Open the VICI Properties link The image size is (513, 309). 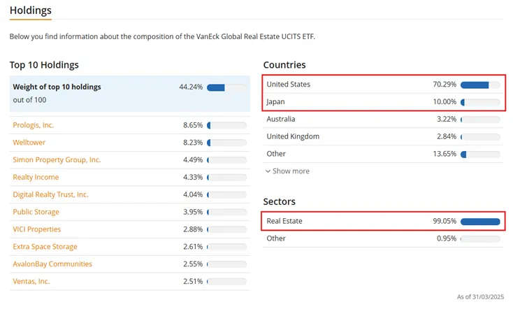coord(36,229)
